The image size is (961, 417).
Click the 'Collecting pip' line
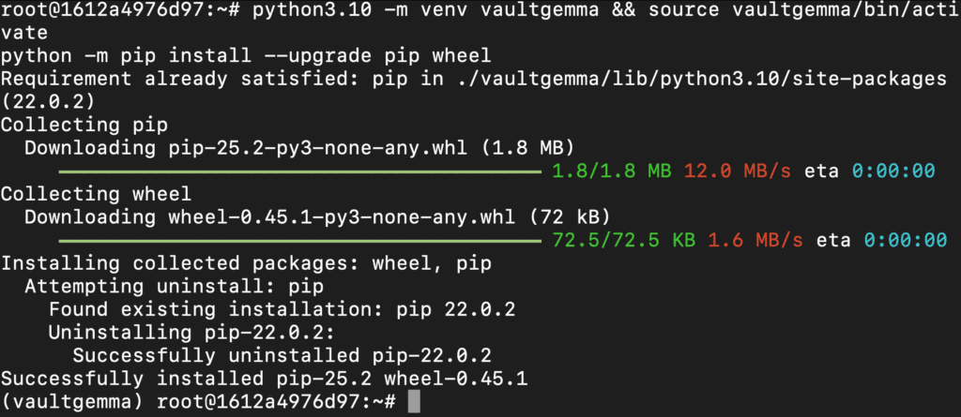click(x=84, y=125)
